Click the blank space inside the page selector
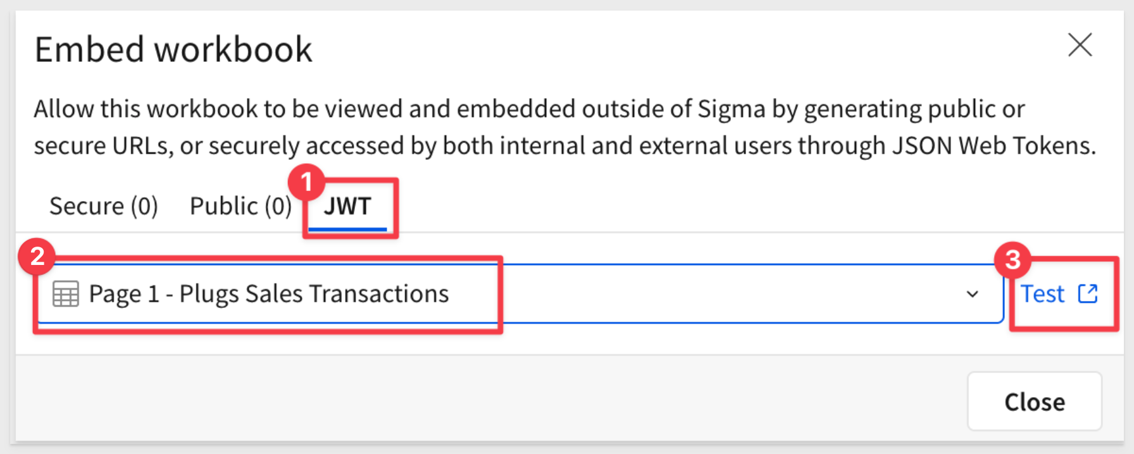Screen dimensions: 1134x454 pyautogui.click(x=728, y=294)
